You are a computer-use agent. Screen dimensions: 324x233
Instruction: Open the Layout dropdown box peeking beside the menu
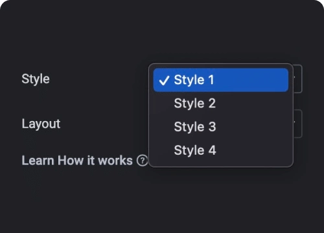point(298,124)
